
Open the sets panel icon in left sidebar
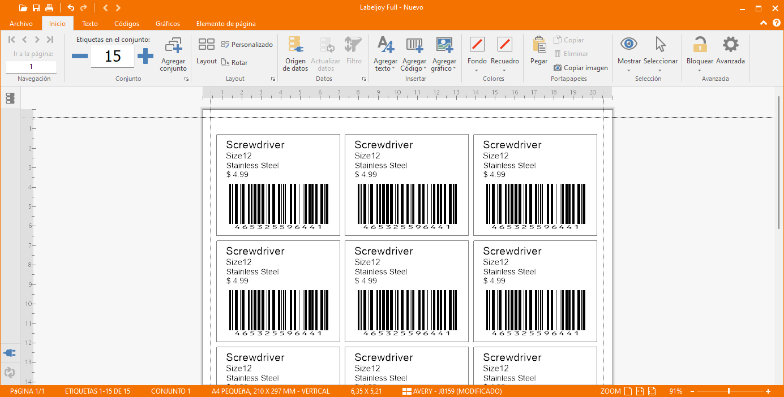tap(10, 98)
